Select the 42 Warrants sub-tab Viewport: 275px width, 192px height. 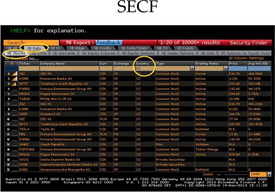tap(64, 53)
